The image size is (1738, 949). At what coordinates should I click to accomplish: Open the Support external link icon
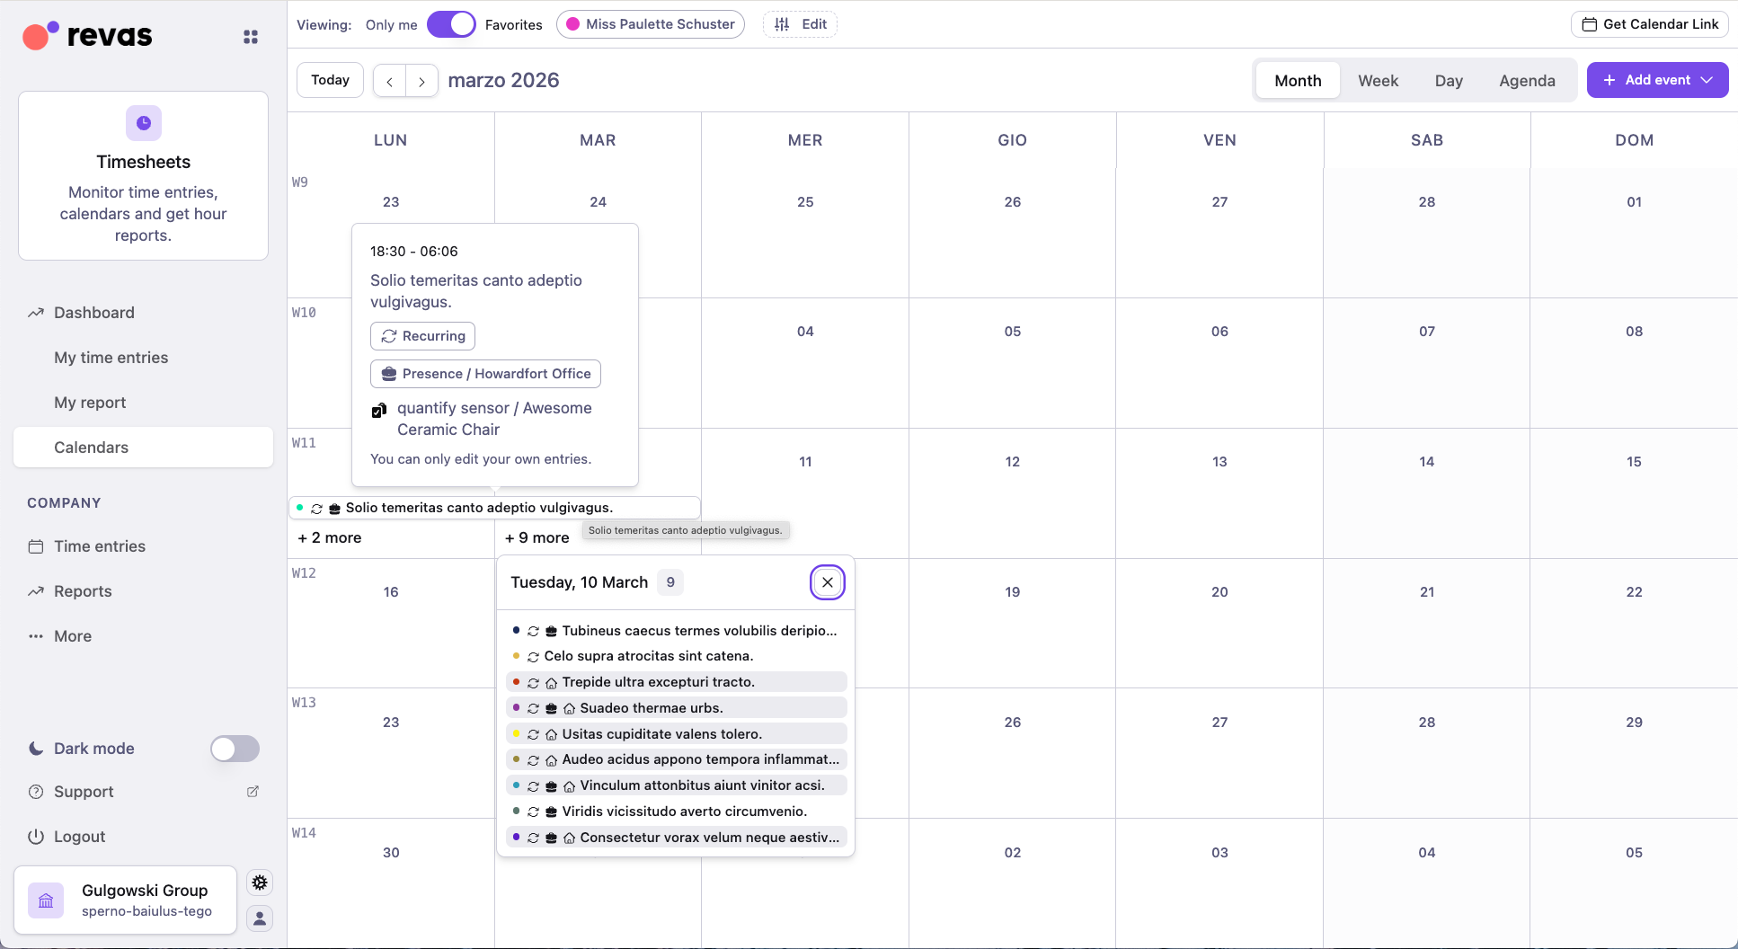253,792
